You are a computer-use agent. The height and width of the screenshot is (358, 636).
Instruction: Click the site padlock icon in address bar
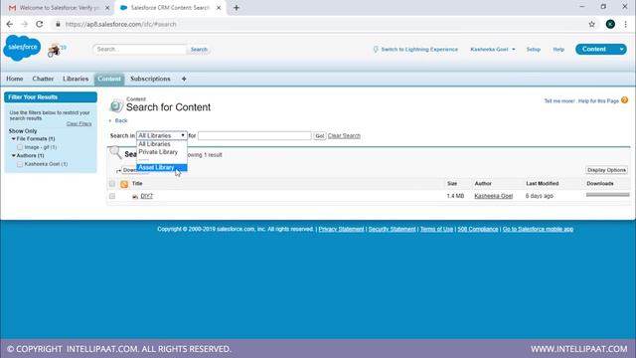pos(58,24)
